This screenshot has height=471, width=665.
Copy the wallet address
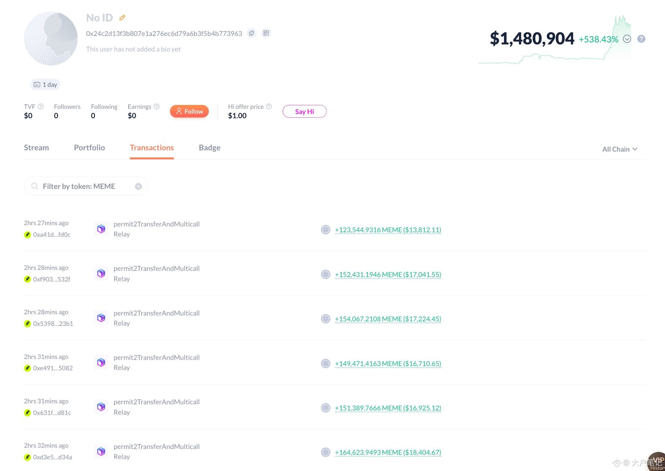[x=251, y=33]
